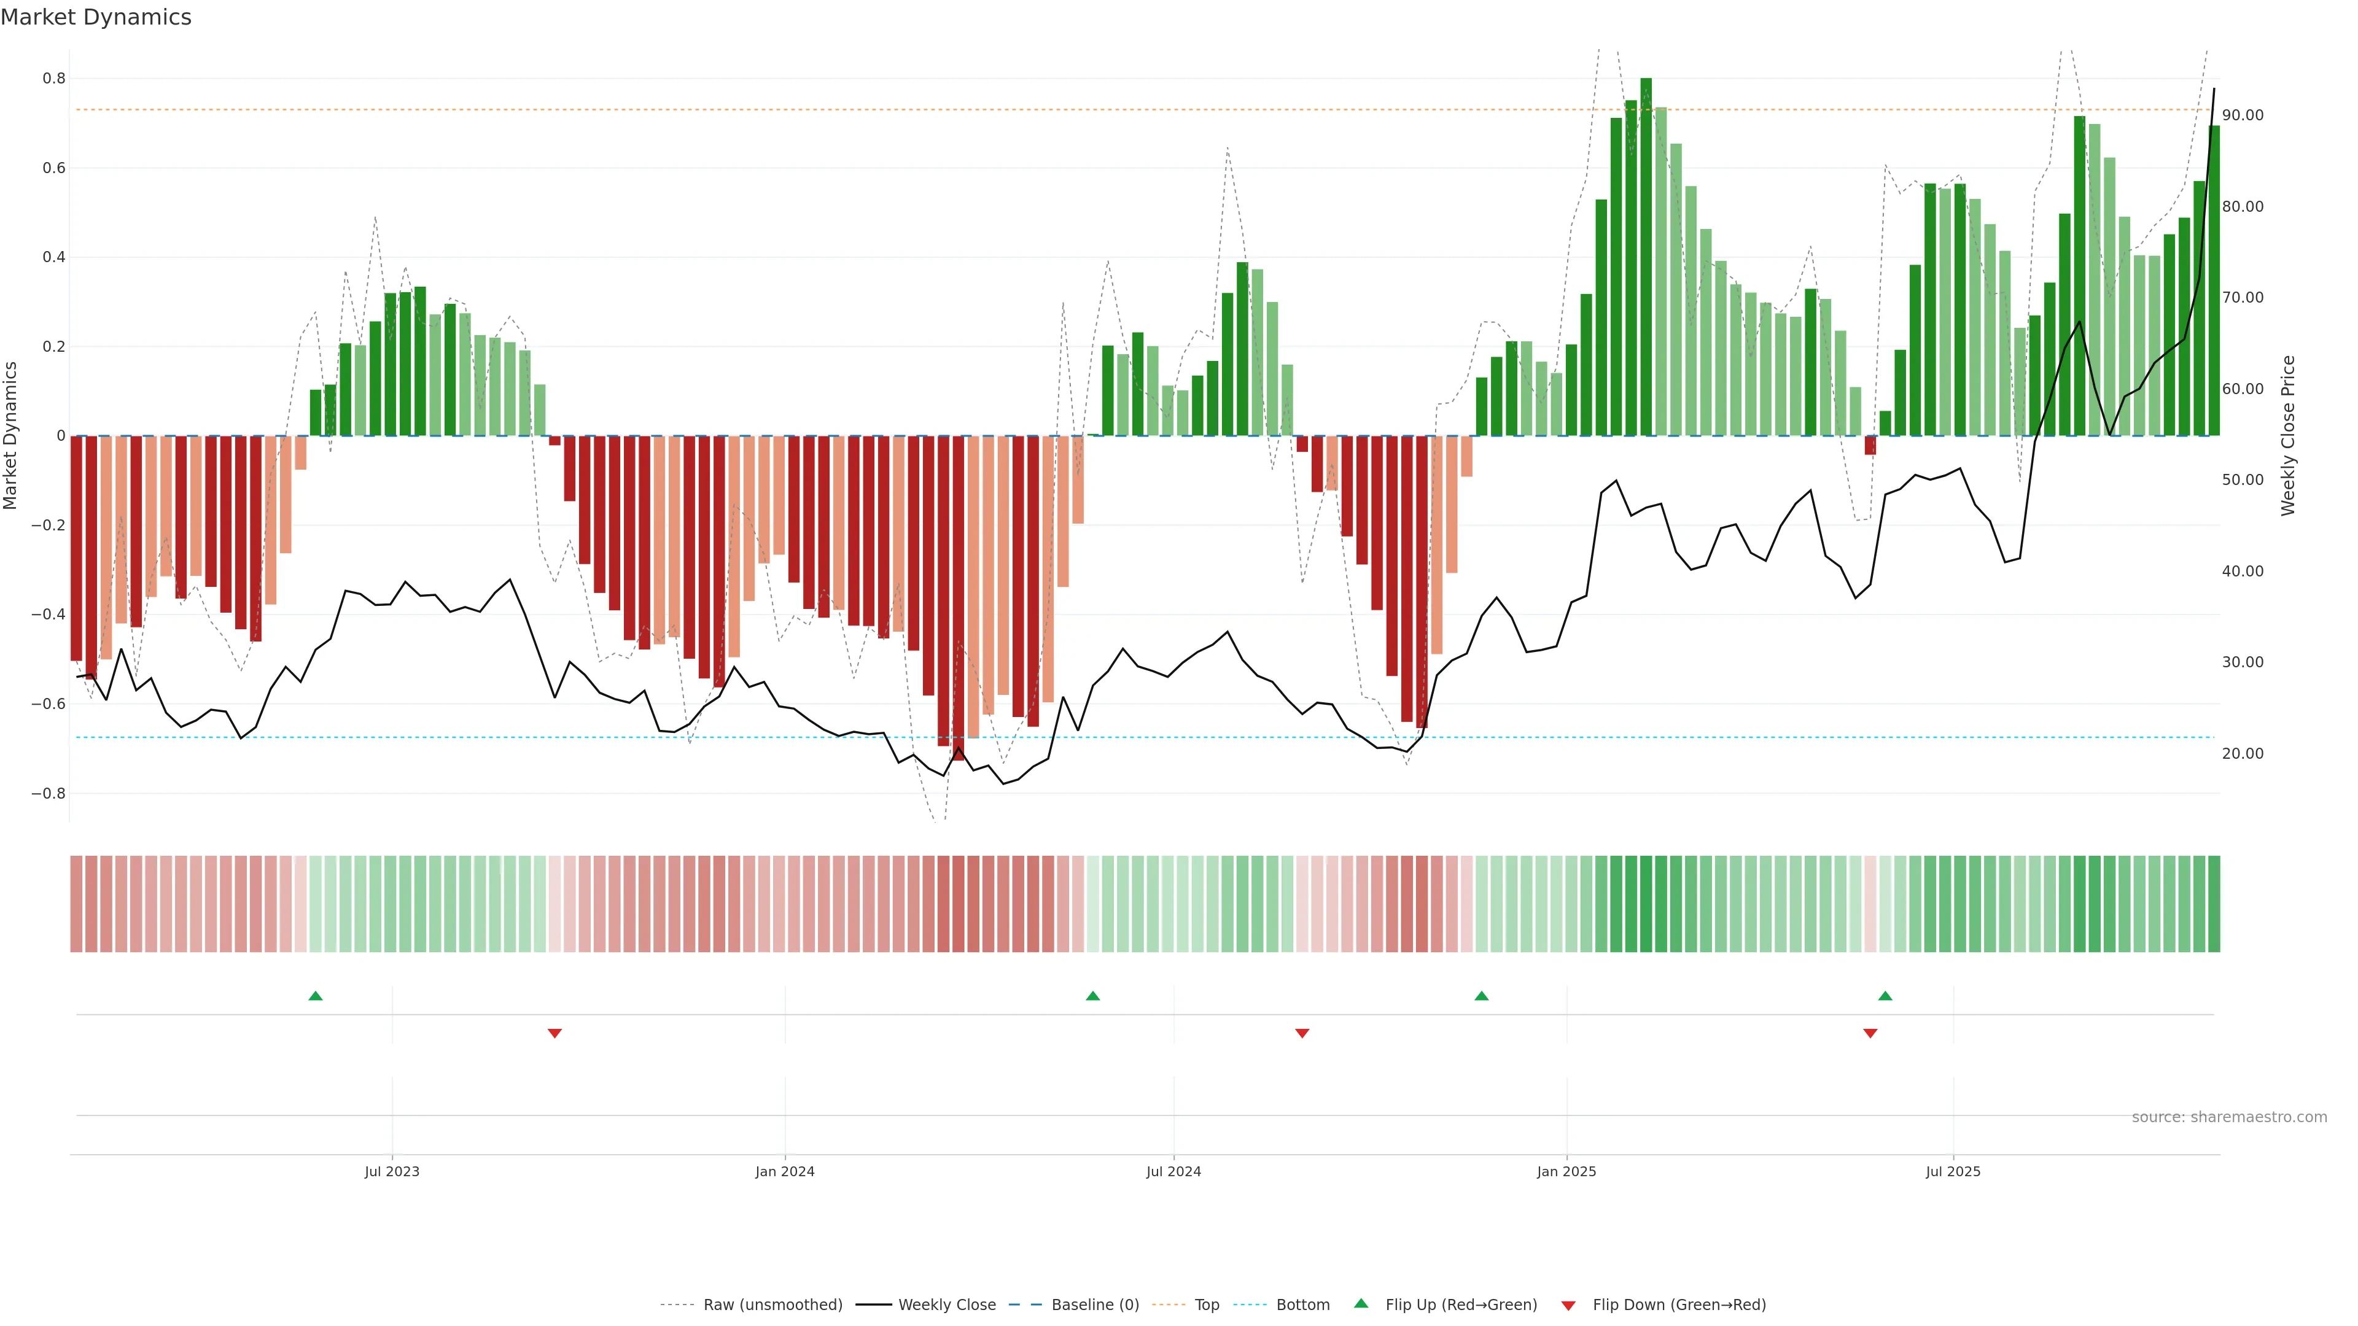Click the last red flip-down triangle marker

click(1870, 1033)
